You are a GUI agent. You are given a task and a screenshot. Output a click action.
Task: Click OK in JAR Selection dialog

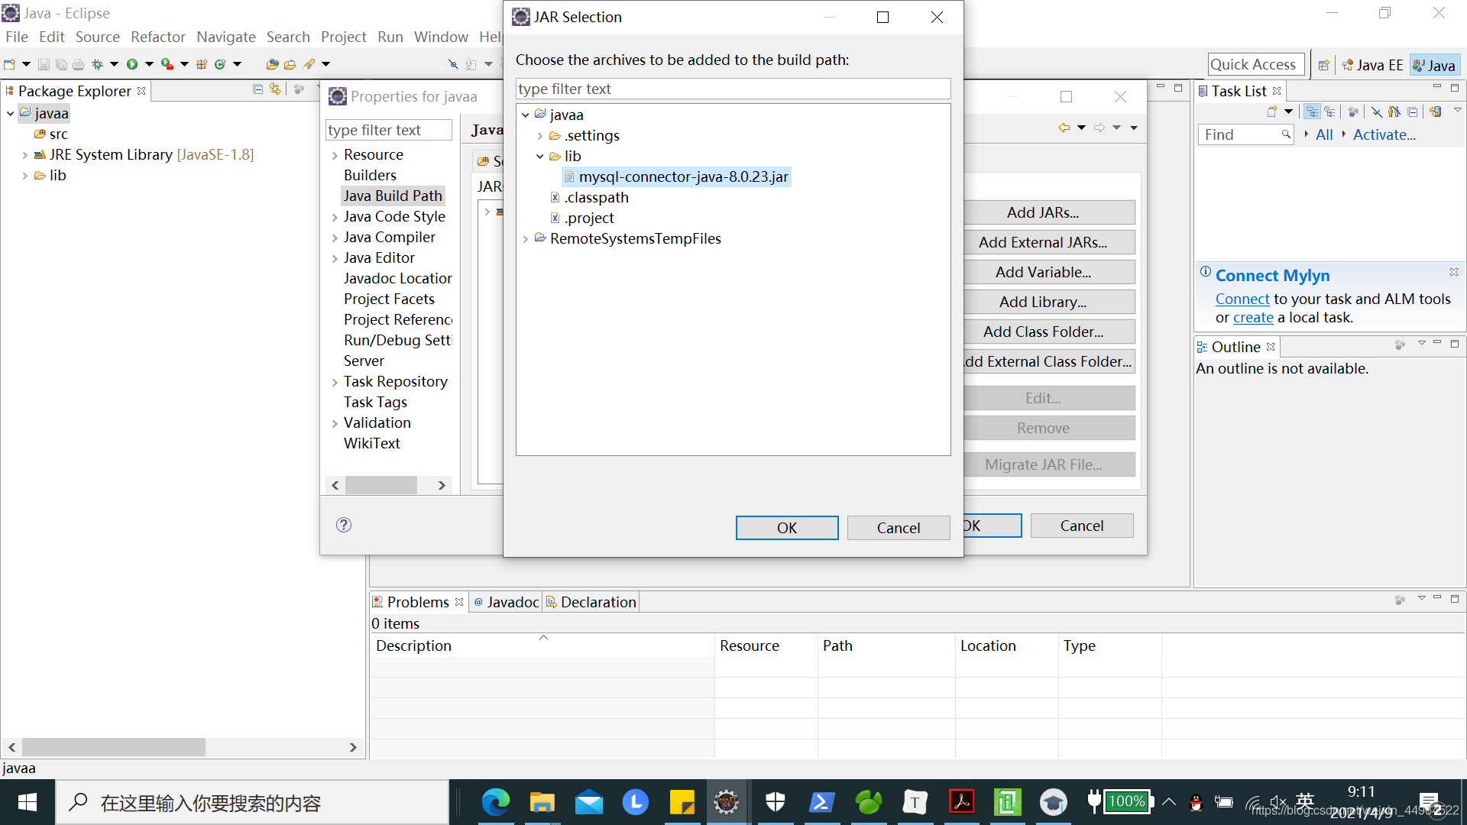tap(787, 528)
